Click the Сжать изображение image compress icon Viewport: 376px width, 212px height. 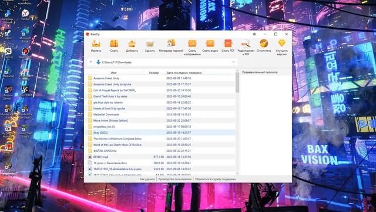click(192, 44)
